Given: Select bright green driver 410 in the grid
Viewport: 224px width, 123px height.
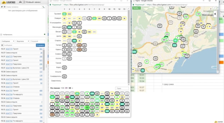Looking at the screenshot, I should click(87, 108).
